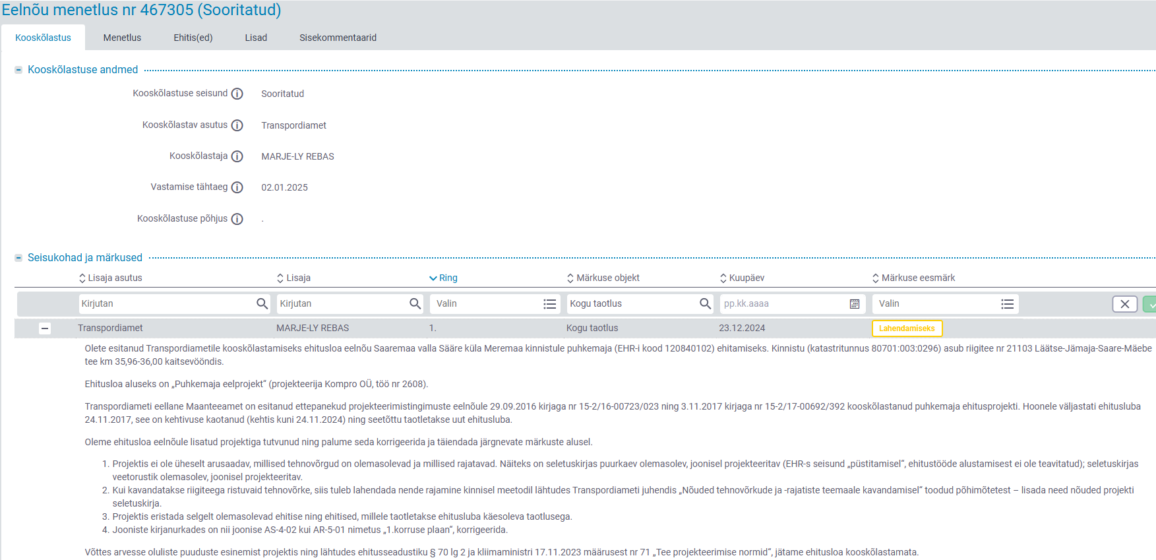Sort by Kuupäev column
The height and width of the screenshot is (560, 1156).
click(x=743, y=278)
